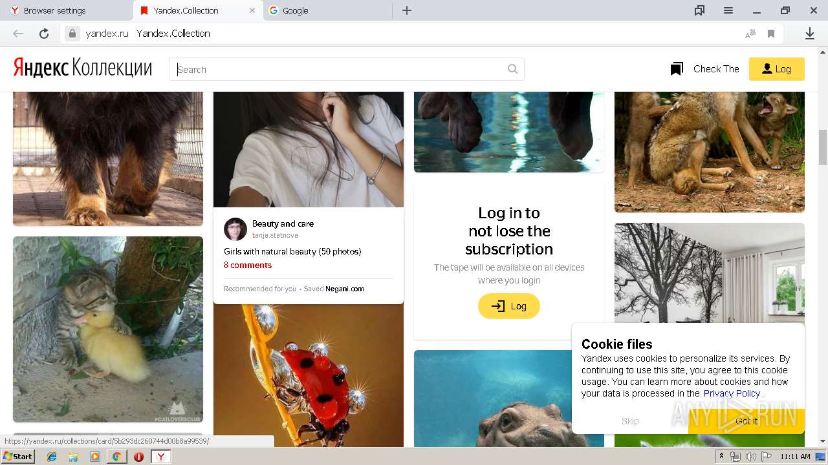Switch to the Google tab

pos(327,10)
